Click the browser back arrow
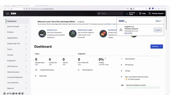170x95 pixels. (x=5, y=9)
